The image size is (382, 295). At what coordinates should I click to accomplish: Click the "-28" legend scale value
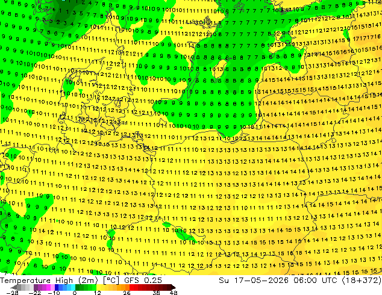tap(12, 293)
